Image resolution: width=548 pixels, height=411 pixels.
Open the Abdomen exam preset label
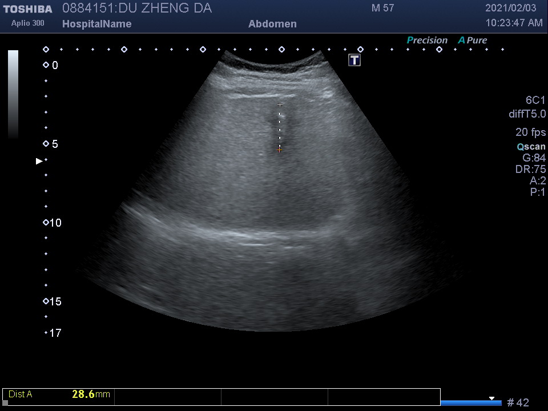[x=272, y=24]
